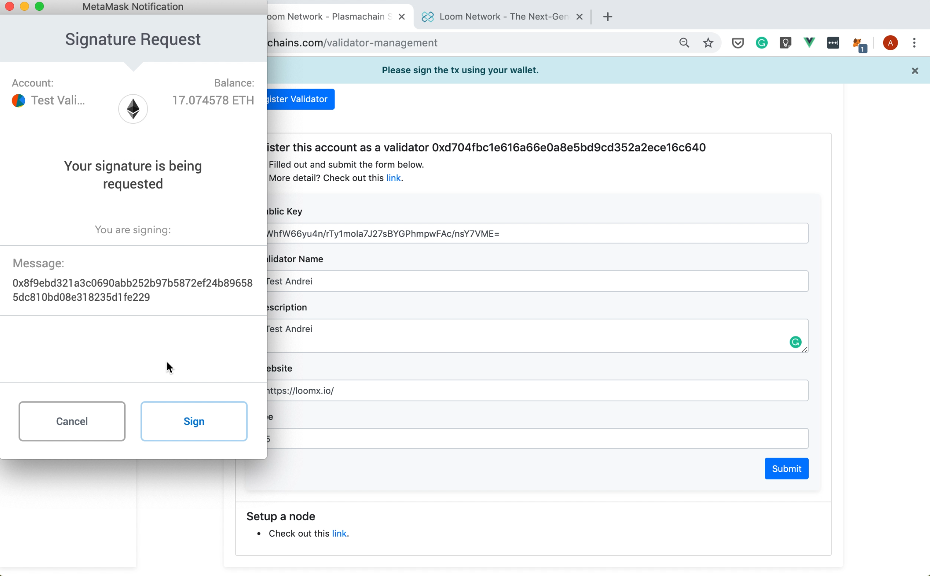Click the Grammarly icon in Description field

pyautogui.click(x=795, y=342)
